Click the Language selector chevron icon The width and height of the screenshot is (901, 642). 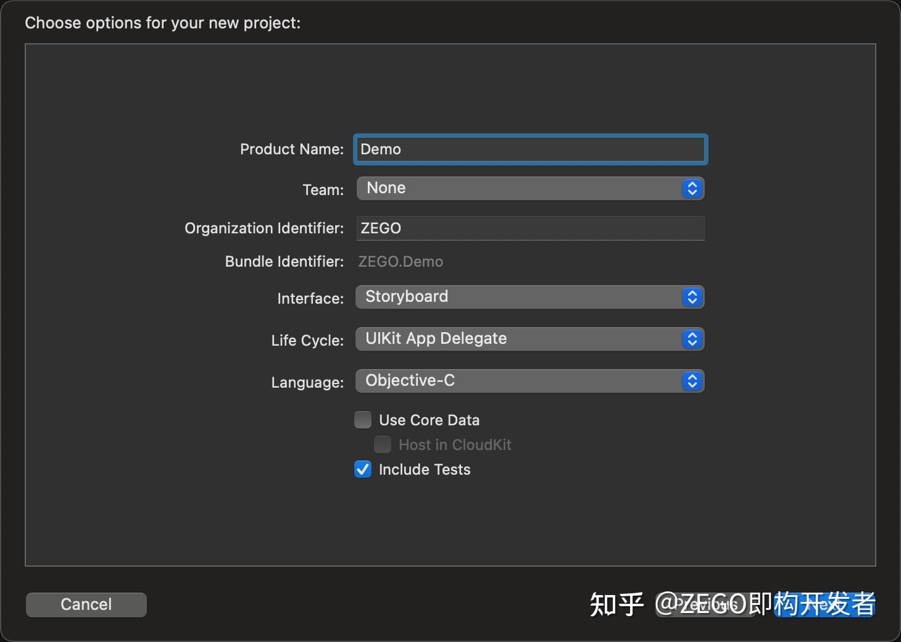(692, 381)
